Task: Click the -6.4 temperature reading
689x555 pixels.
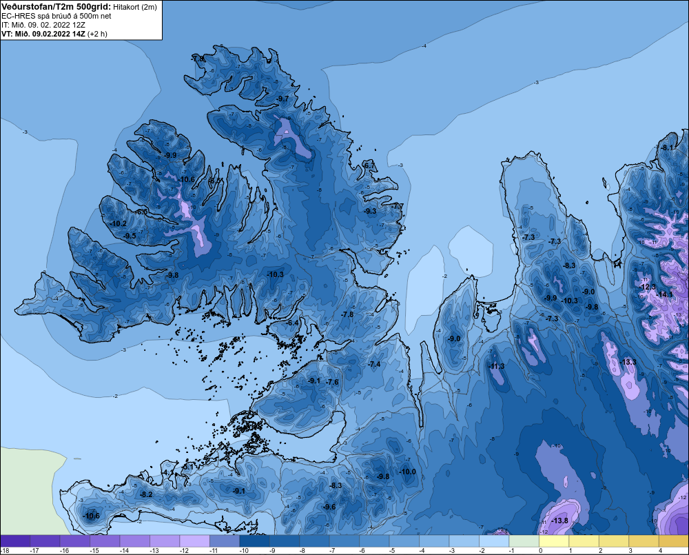Action: click(292, 323)
